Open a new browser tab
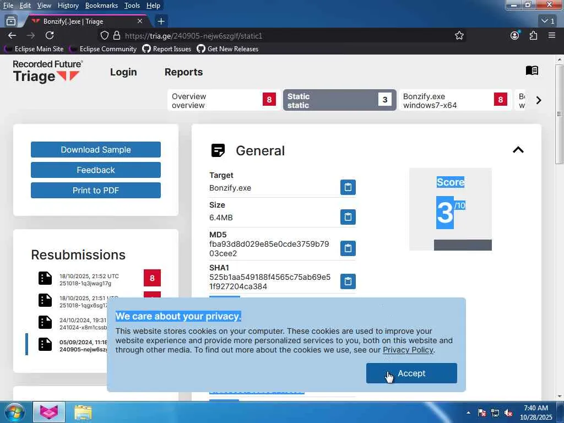Screen dimensions: 564x423 (x=161, y=21)
